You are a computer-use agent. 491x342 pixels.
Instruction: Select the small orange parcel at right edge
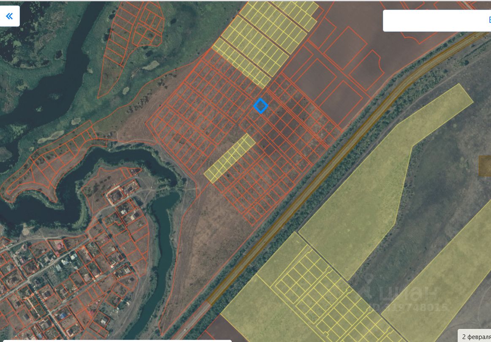pos(485,166)
